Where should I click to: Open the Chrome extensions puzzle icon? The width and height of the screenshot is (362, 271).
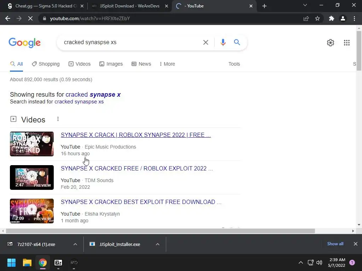coord(332,18)
